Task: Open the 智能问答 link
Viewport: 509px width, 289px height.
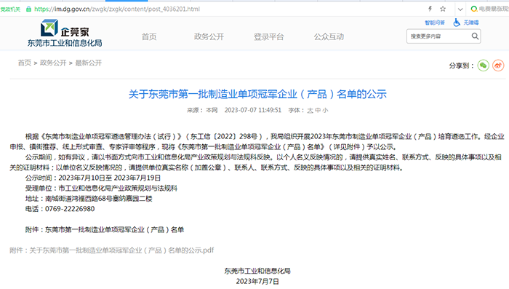Action: click(435, 23)
